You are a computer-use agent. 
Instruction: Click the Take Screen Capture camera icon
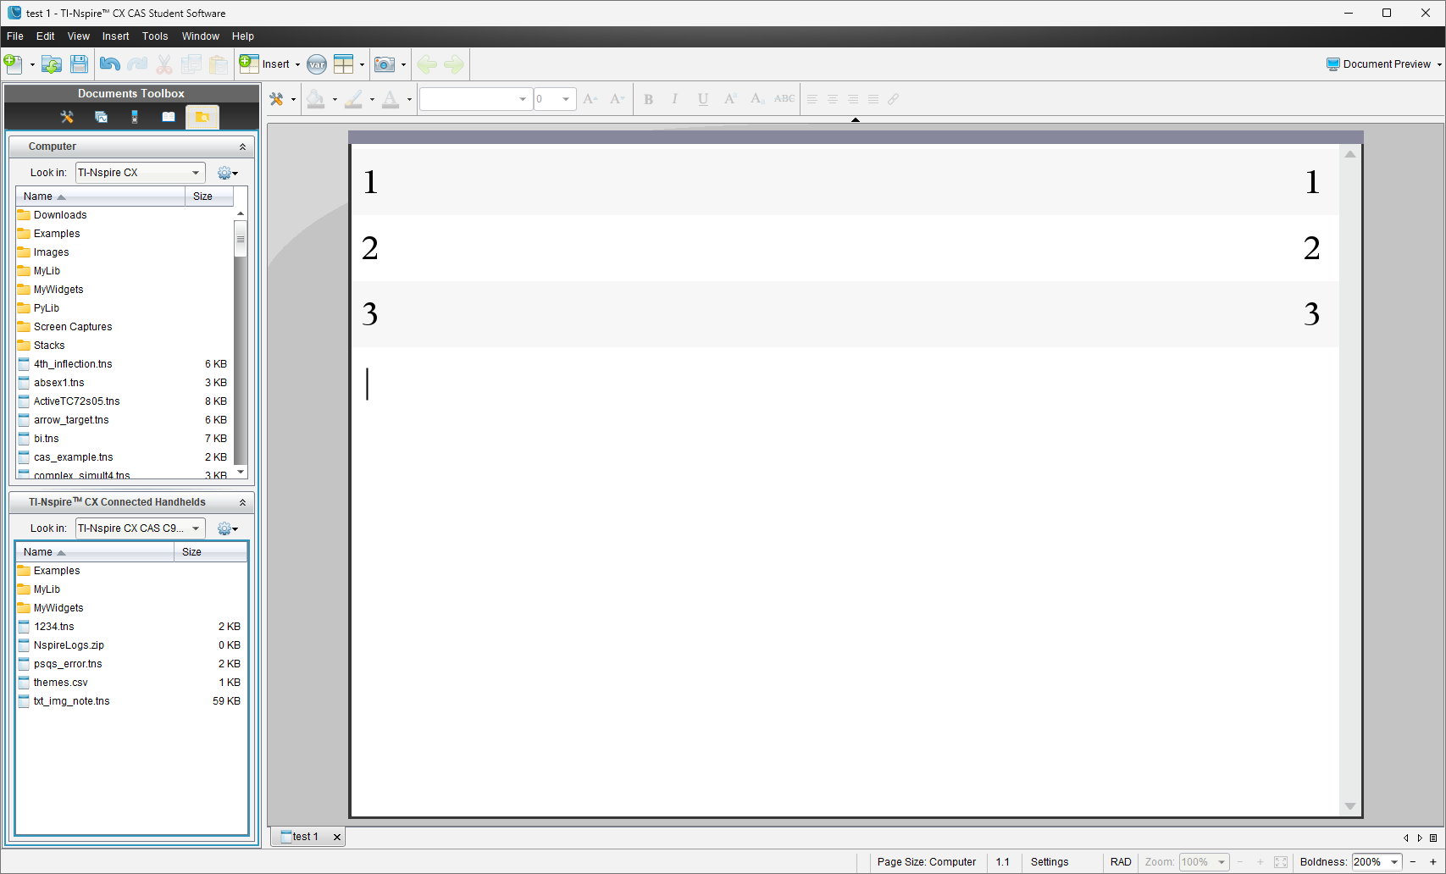click(x=385, y=64)
